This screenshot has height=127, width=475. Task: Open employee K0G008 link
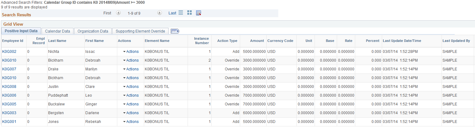pos(9,87)
